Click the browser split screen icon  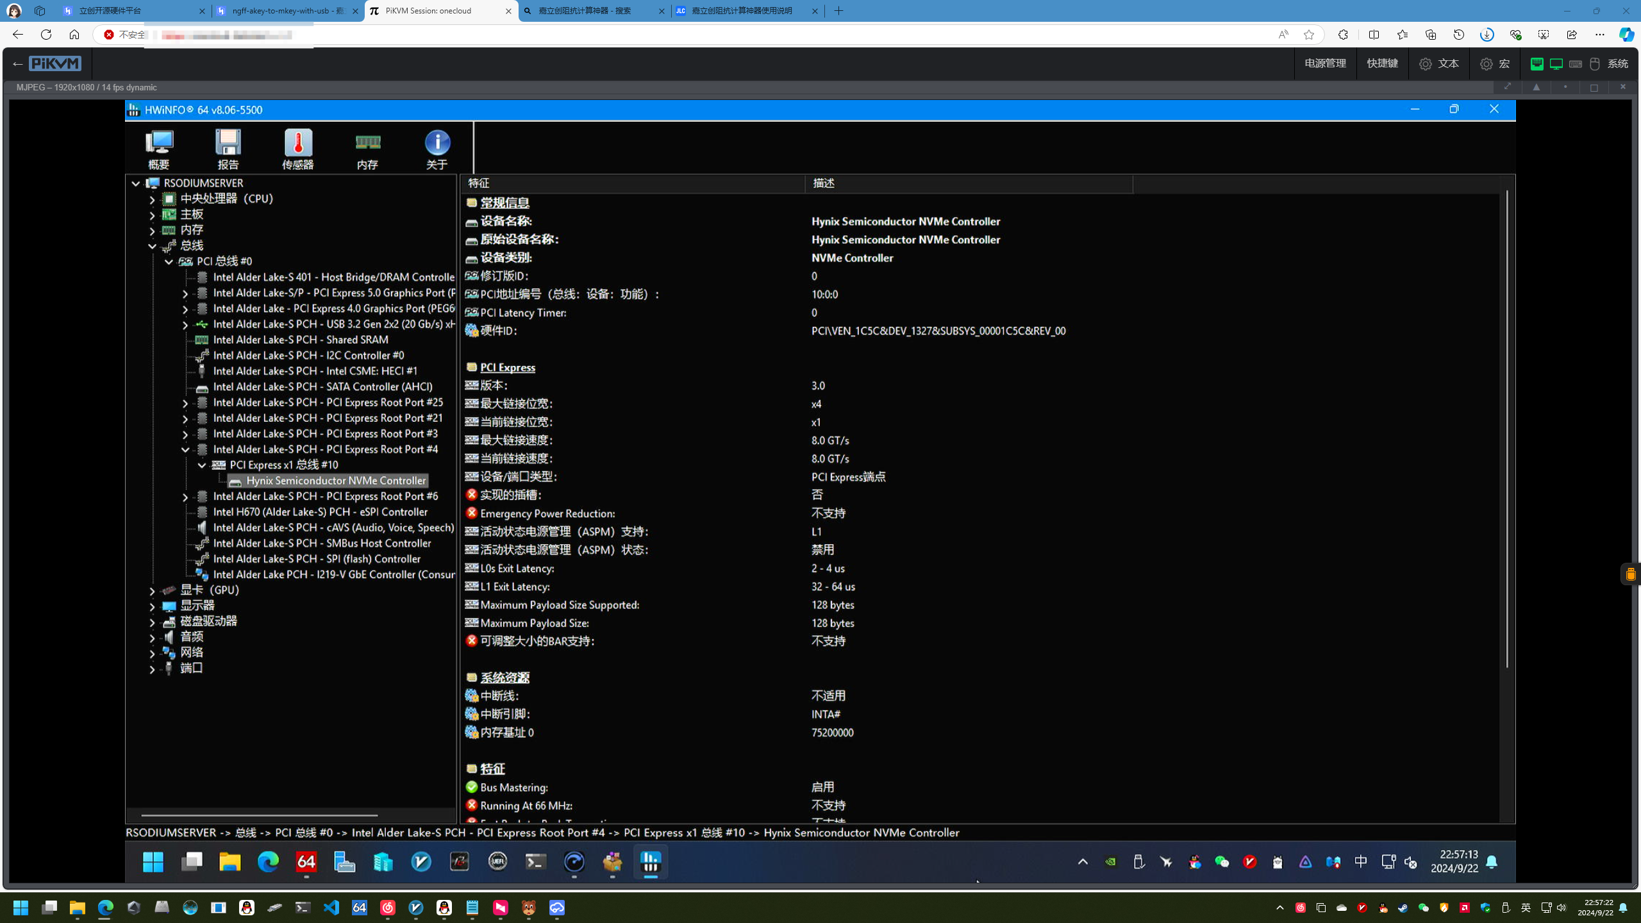(x=1374, y=35)
